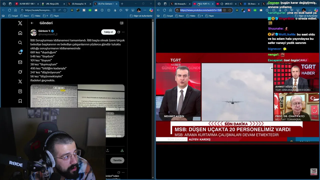320x180 pixels.
Task: Open Görkem Y. profile avatar
Action: point(33,32)
